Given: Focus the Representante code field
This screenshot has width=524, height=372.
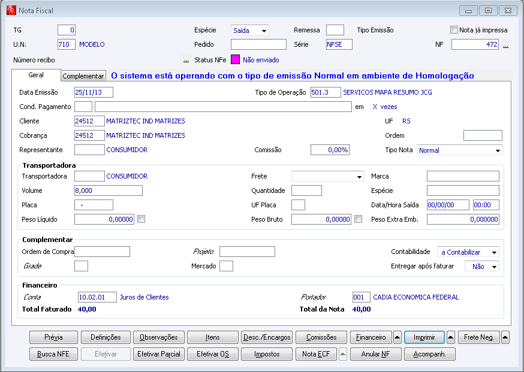Looking at the screenshot, I should (89, 150).
